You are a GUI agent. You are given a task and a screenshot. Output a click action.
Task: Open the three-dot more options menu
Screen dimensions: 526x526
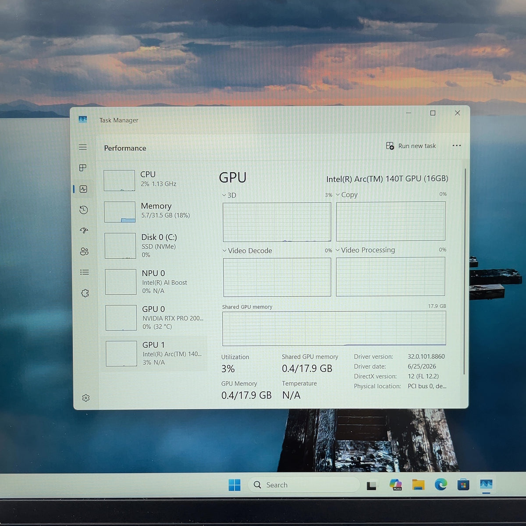point(456,146)
